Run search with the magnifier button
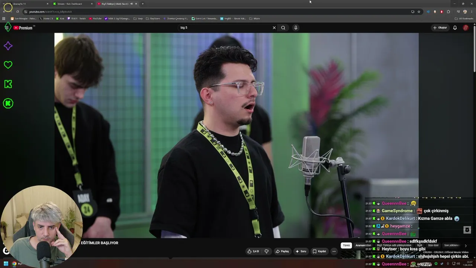The image size is (476, 268). point(283,28)
